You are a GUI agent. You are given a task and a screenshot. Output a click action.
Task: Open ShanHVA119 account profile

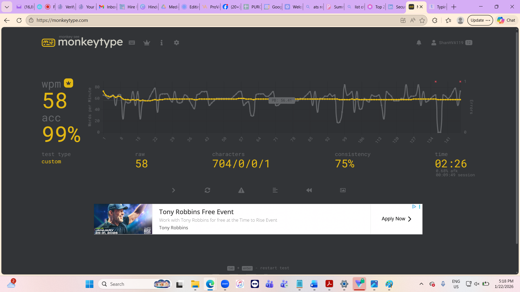[x=451, y=43]
